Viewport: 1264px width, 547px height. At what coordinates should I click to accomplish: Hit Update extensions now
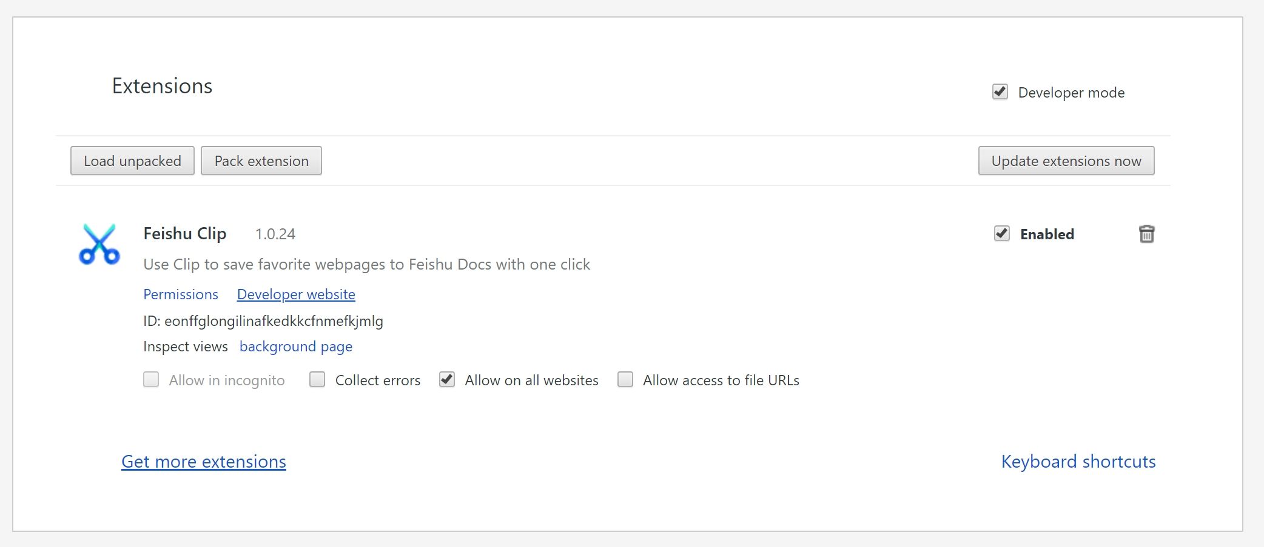pyautogui.click(x=1066, y=161)
